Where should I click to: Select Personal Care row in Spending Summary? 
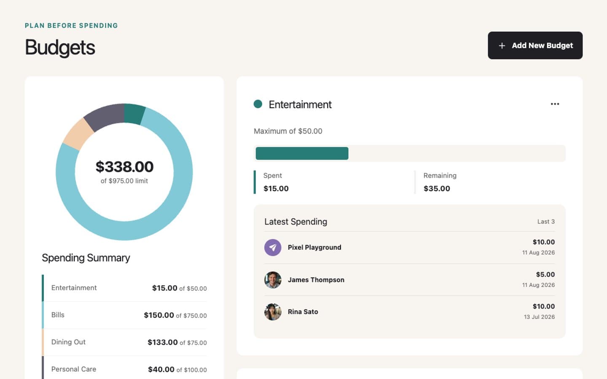pyautogui.click(x=124, y=369)
